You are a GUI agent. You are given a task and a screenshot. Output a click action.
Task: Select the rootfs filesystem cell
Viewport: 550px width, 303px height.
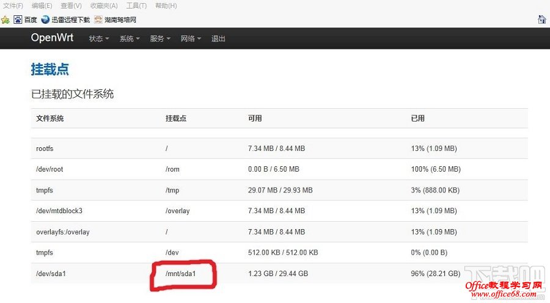coord(45,148)
